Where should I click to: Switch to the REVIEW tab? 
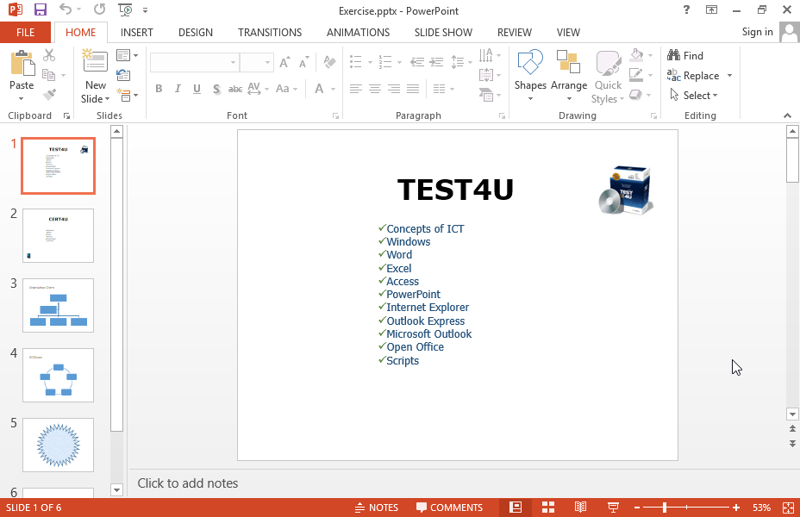click(515, 33)
